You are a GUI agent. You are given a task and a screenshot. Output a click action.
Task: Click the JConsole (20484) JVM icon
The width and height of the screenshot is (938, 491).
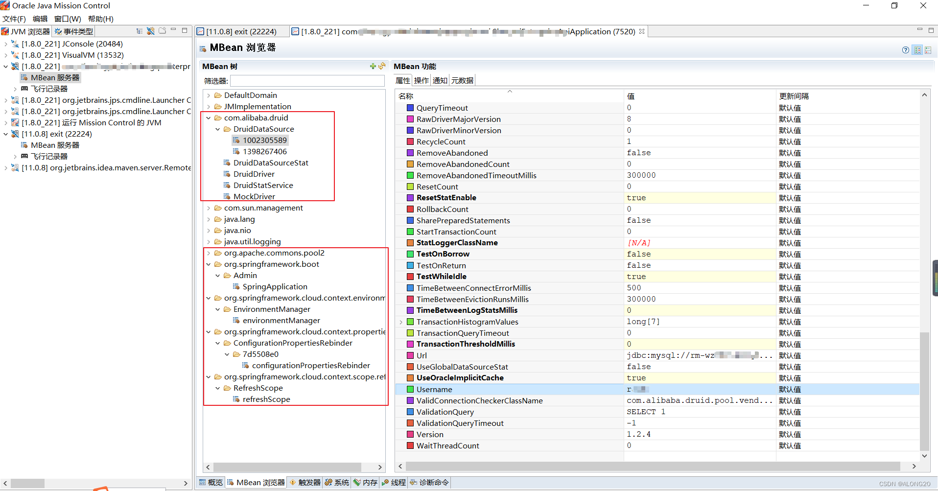point(15,44)
